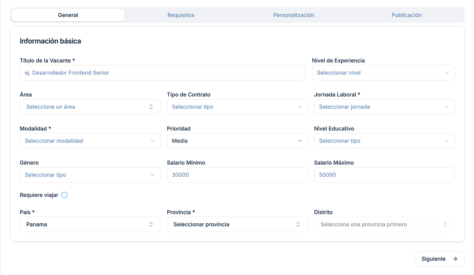Focus the Título de la Vacante field
Viewport: 474px width, 275px height.
163,73
